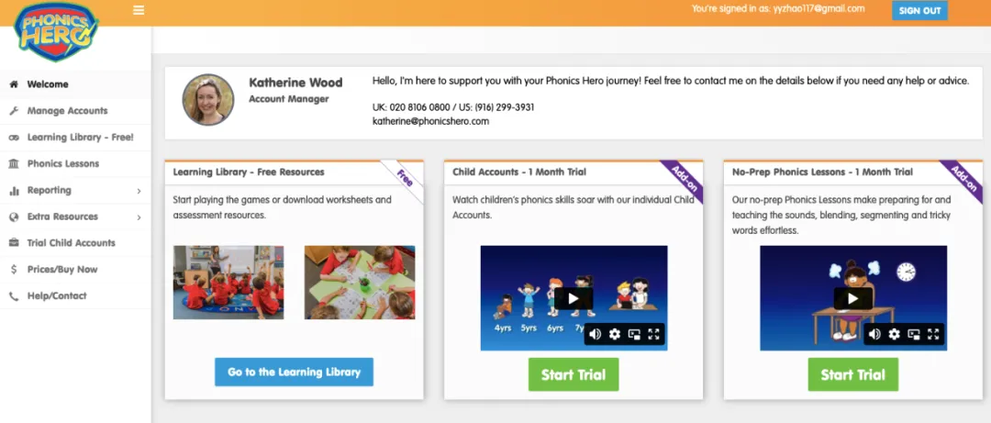Click the Sign Out button
This screenshot has width=991, height=423.
[919, 10]
